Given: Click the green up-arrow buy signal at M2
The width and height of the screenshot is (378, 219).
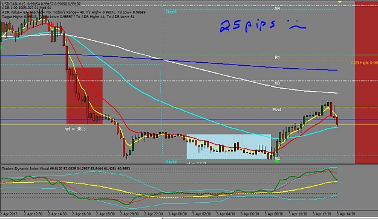Looking at the screenshot, I should coord(277,161).
